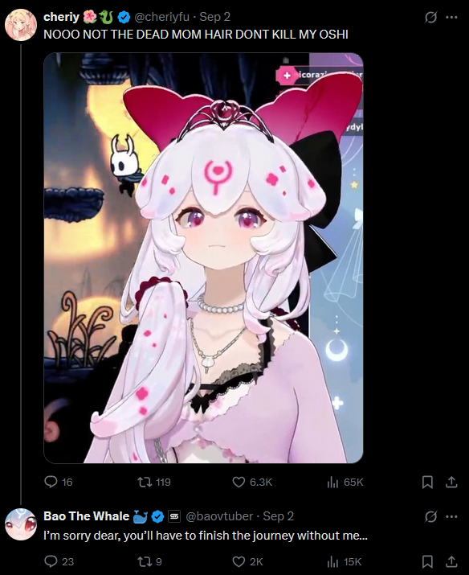The width and height of the screenshot is (469, 575).
Task: Open more options menu on cheriy's tweet
Action: coord(451,17)
